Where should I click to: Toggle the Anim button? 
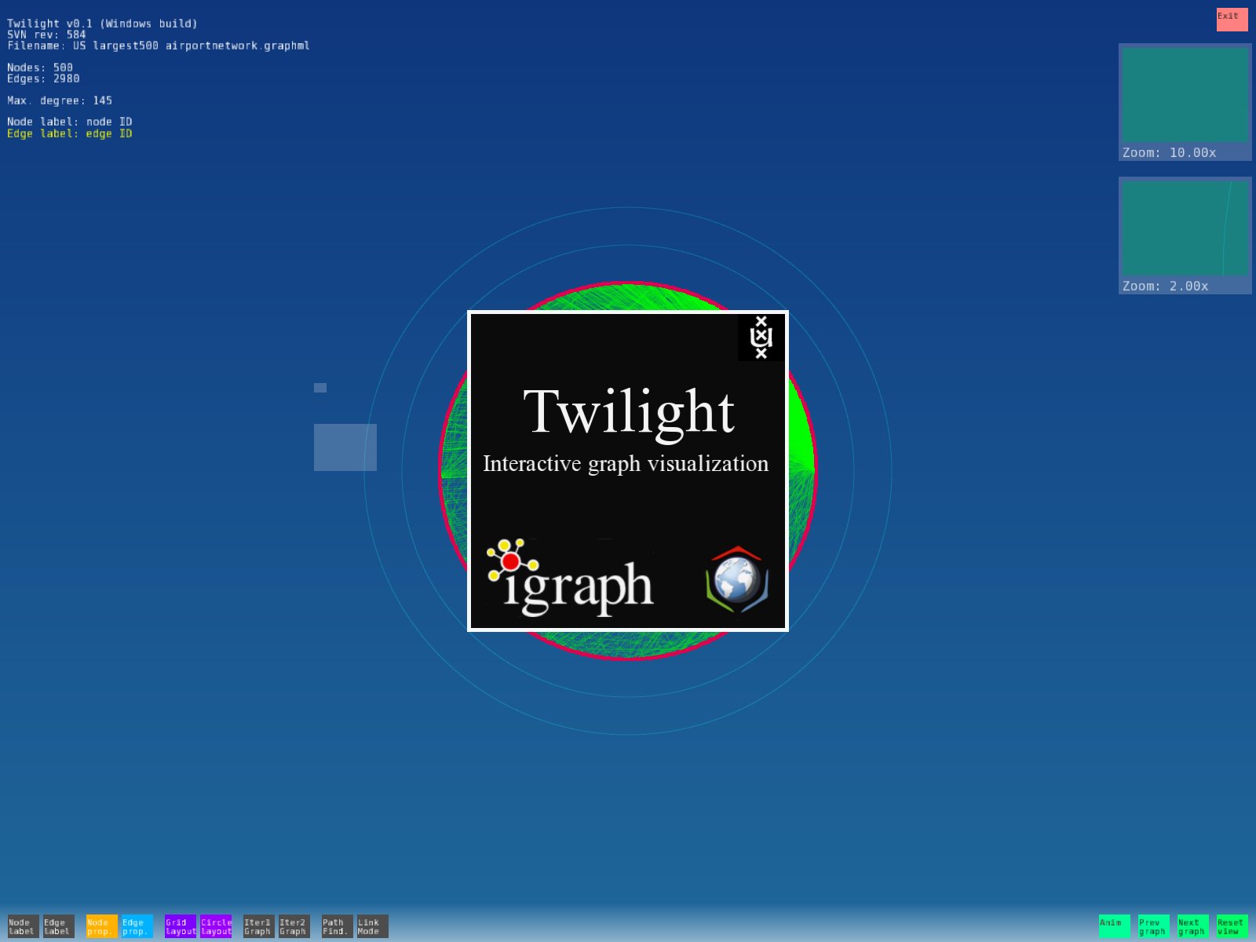1114,926
